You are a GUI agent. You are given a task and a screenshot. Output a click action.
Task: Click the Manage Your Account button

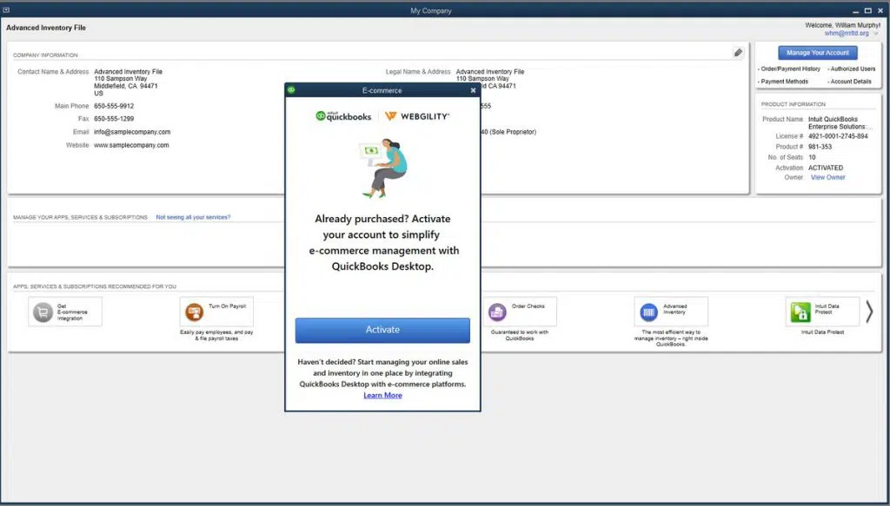pyautogui.click(x=817, y=53)
